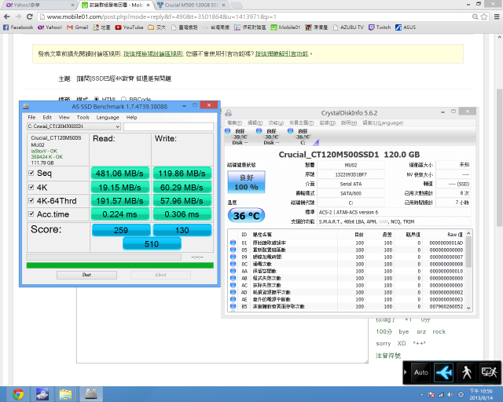
Task: Uncheck the 4K-64Thrd test checkbox
Action: tap(31, 201)
